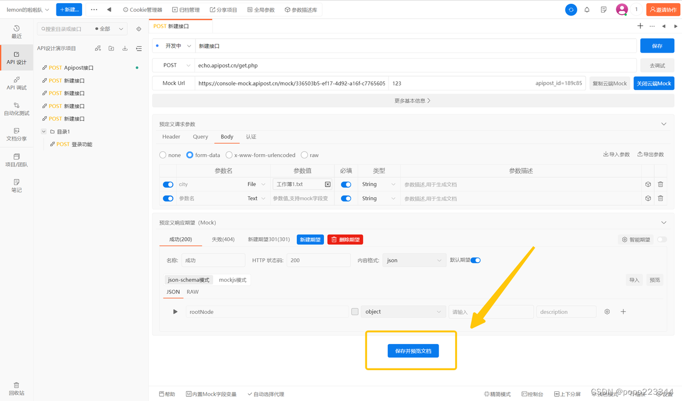Expand 更多基本信息

pos(413,101)
